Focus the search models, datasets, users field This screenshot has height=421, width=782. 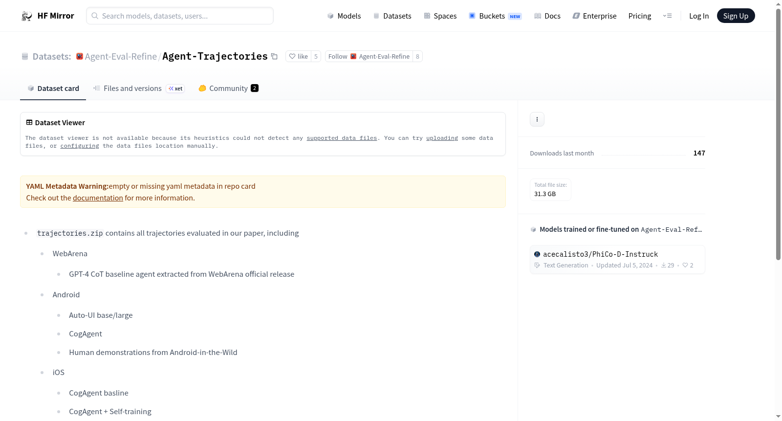(x=180, y=16)
